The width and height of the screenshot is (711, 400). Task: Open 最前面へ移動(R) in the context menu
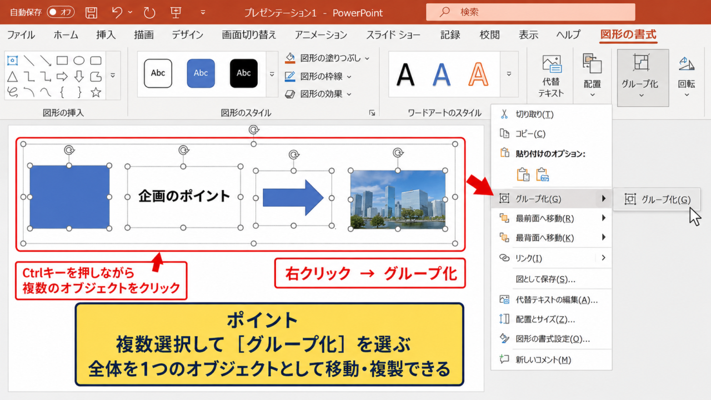[x=552, y=218]
